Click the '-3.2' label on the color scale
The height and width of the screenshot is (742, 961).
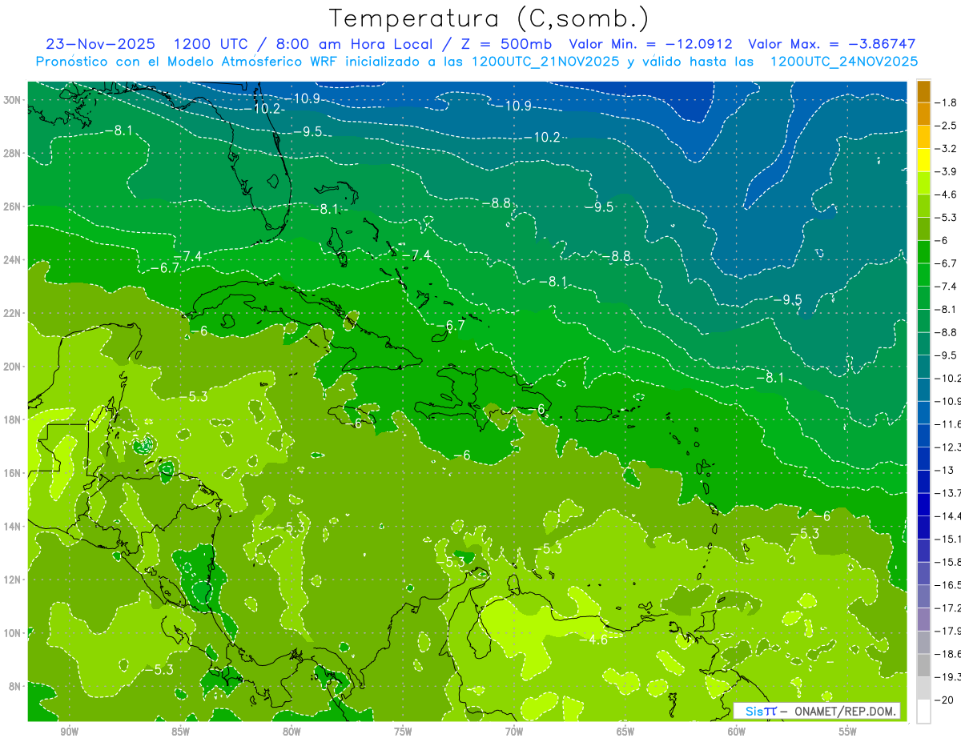click(x=947, y=149)
